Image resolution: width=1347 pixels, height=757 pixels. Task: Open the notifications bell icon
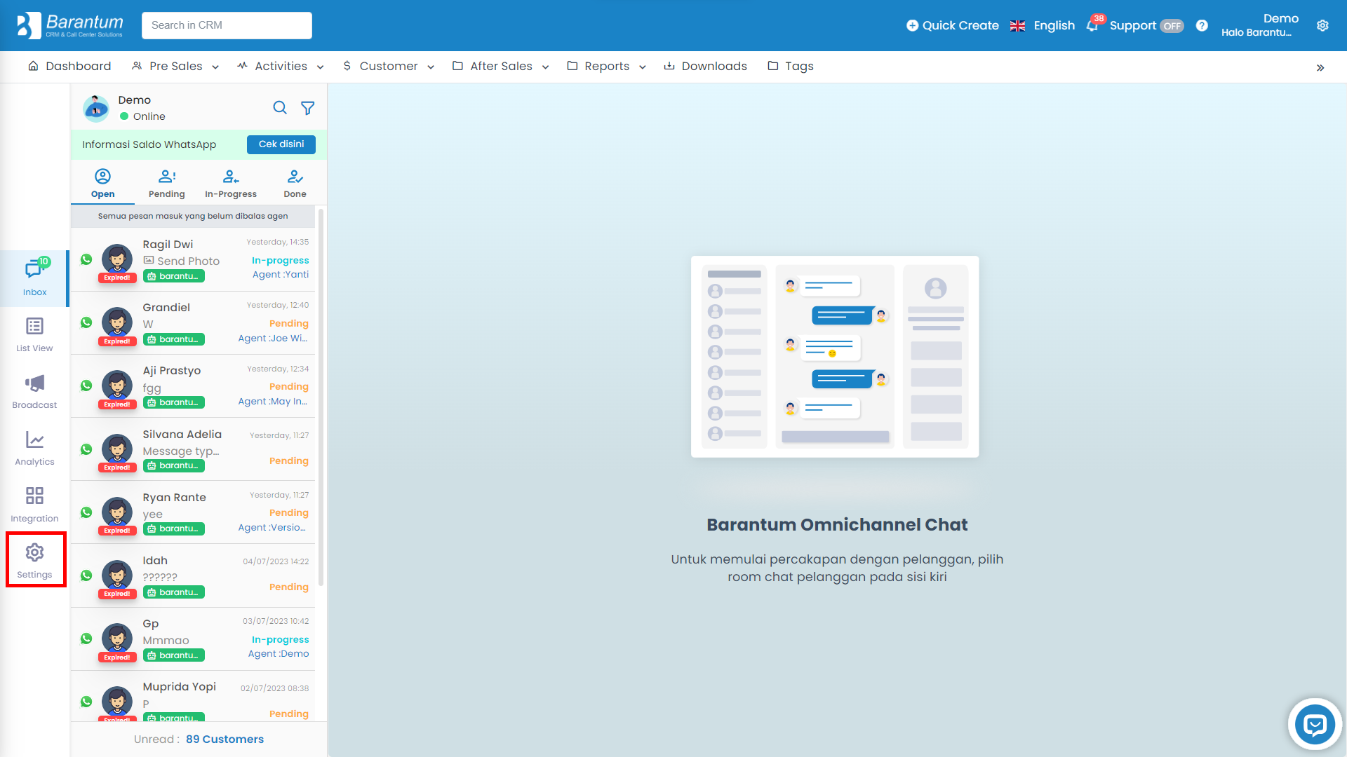coord(1092,26)
